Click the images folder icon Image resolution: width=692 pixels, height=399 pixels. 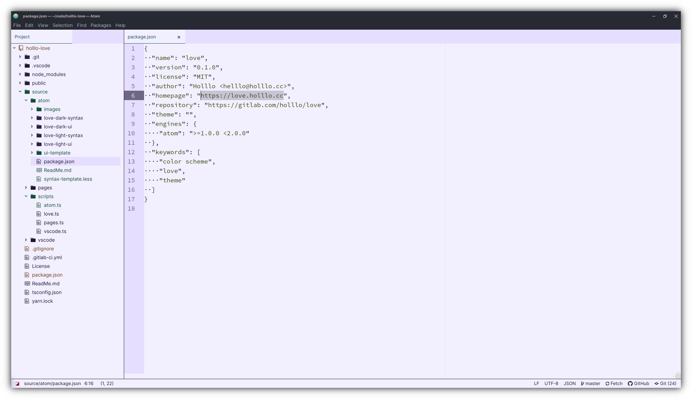[39, 109]
